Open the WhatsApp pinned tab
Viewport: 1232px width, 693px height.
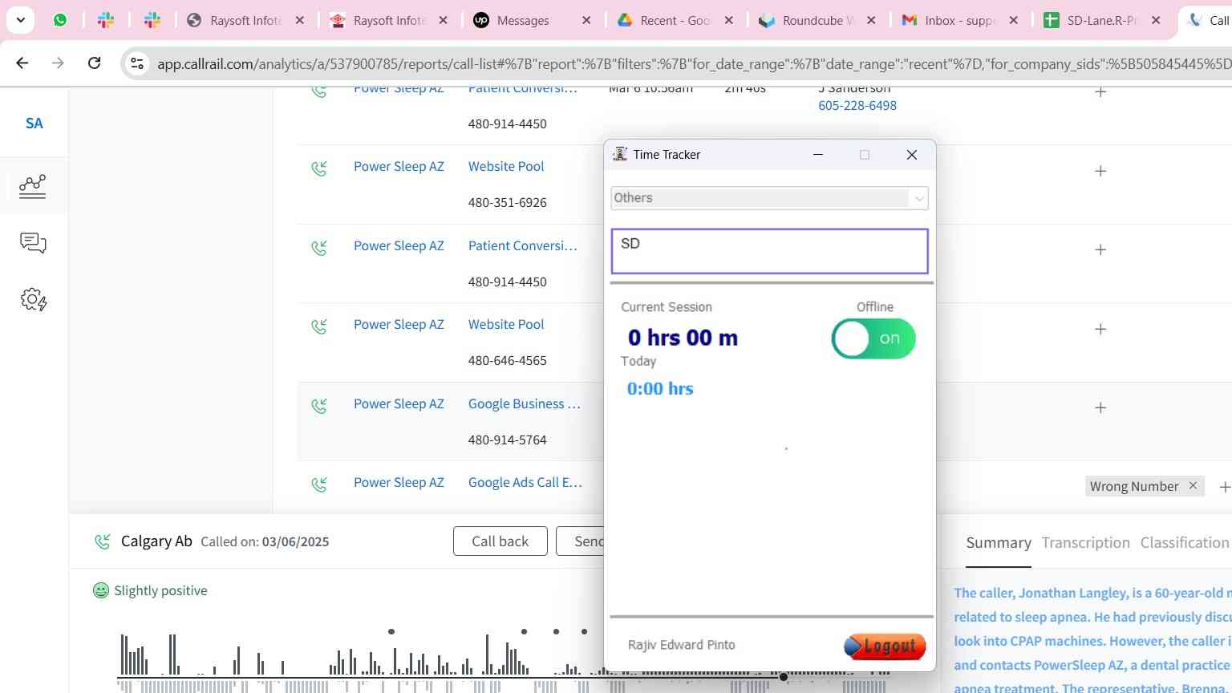(60, 20)
